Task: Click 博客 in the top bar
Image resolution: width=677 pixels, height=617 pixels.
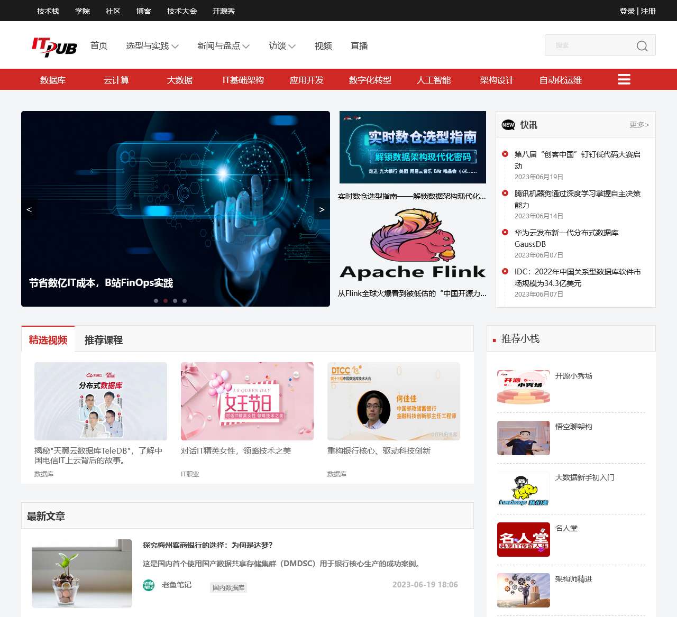Action: tap(144, 11)
